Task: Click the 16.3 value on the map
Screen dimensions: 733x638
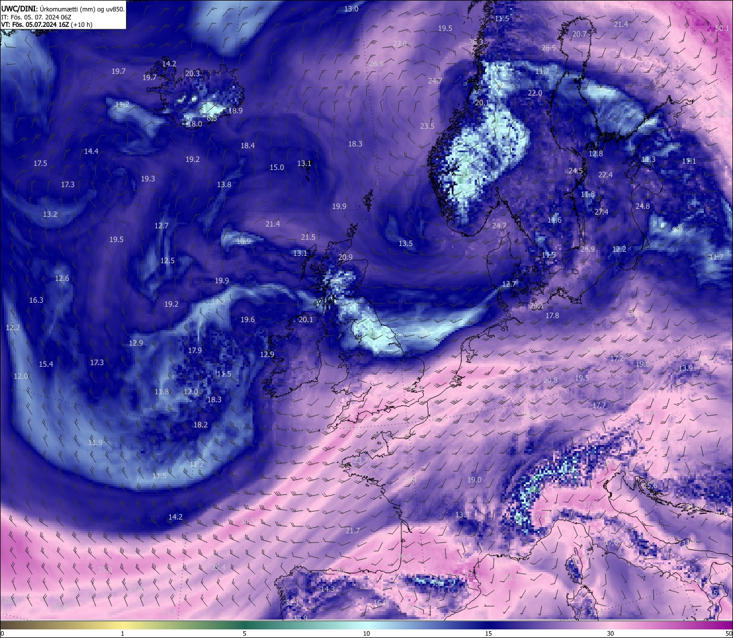Action: pyautogui.click(x=36, y=300)
